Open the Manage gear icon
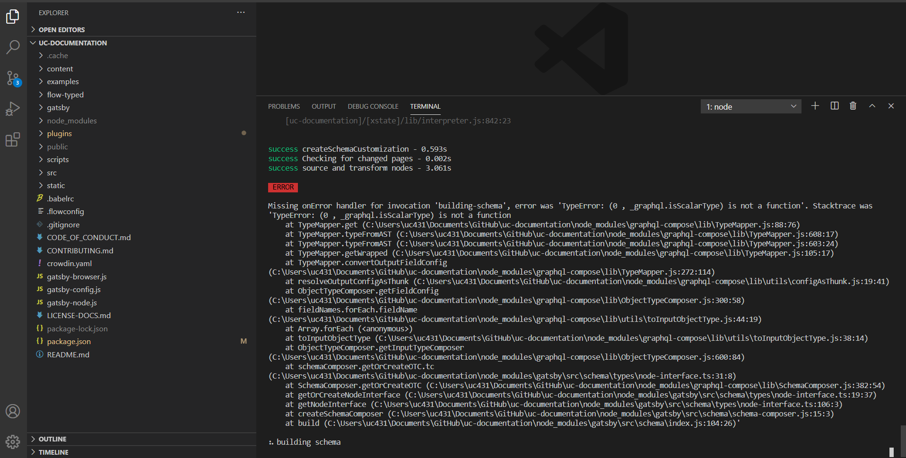Image resolution: width=906 pixels, height=458 pixels. (13, 442)
